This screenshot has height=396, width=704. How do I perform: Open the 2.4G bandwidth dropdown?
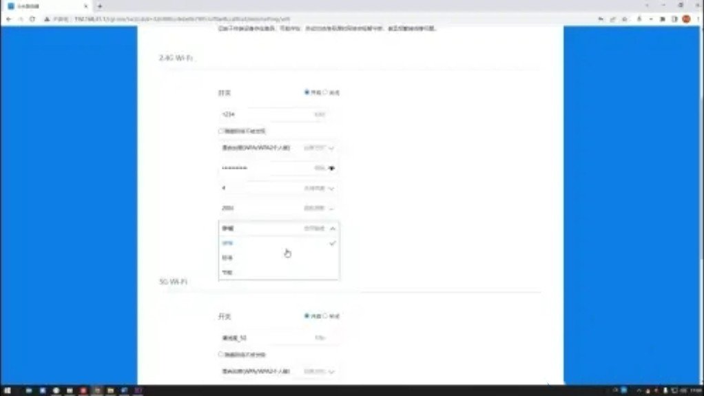(278, 208)
